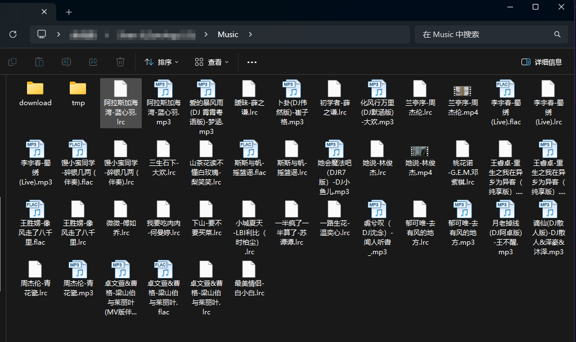This screenshot has width=576, height=342.
Task: Select the 周杰伦-青花瓷.mp3 file
Action: click(78, 278)
